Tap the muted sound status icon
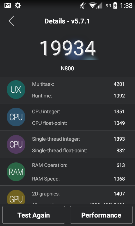Viewport: 135px width, 226px height. click(x=83, y=6)
